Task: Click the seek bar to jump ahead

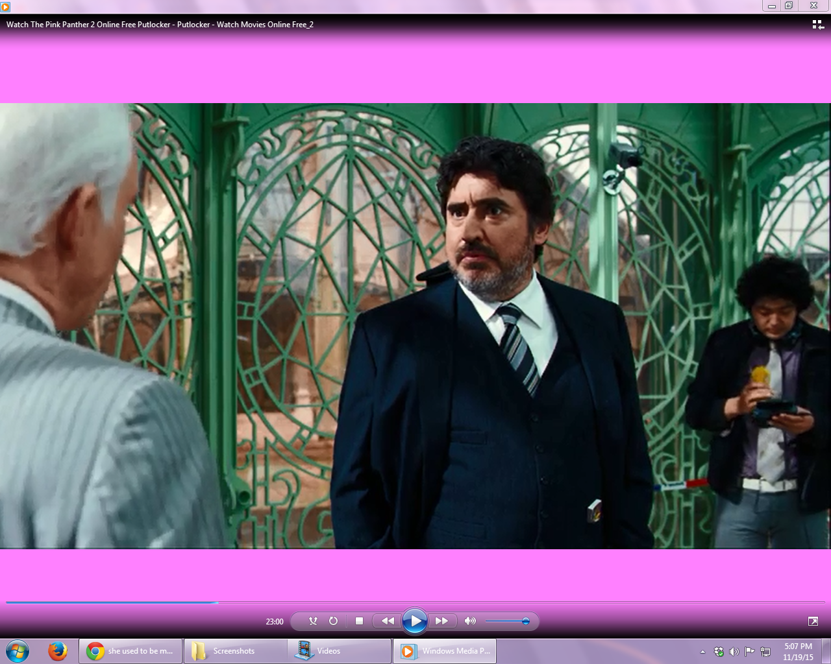Action: click(x=415, y=602)
